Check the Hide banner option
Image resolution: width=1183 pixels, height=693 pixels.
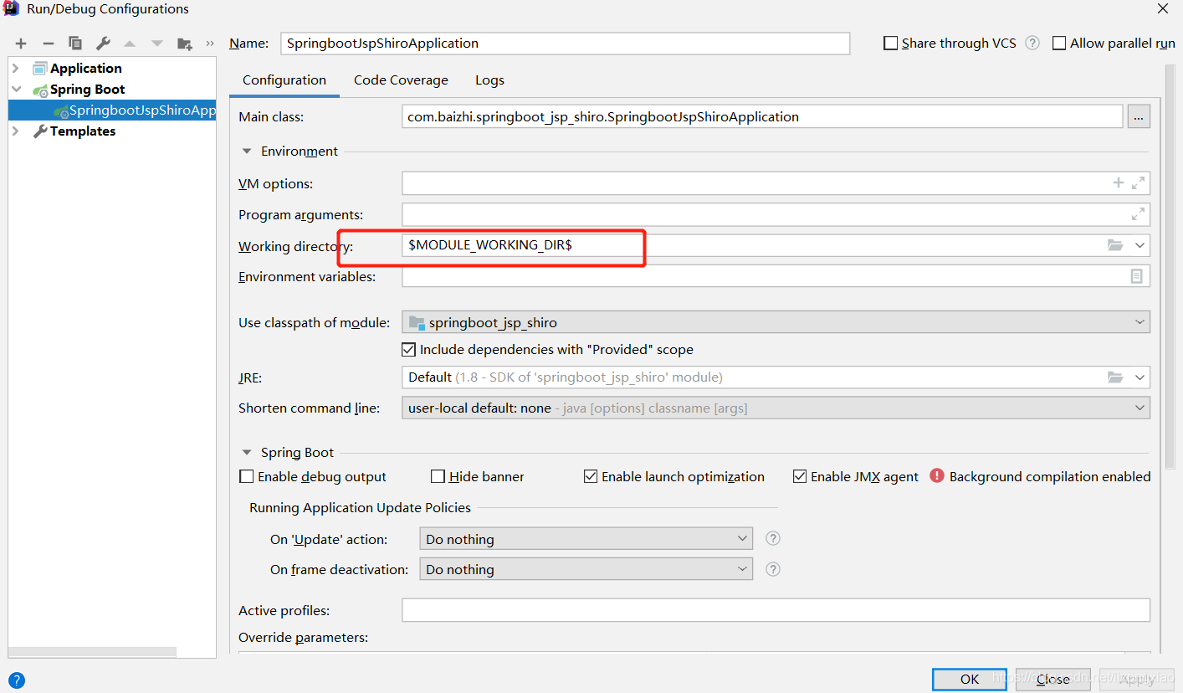tap(438, 476)
